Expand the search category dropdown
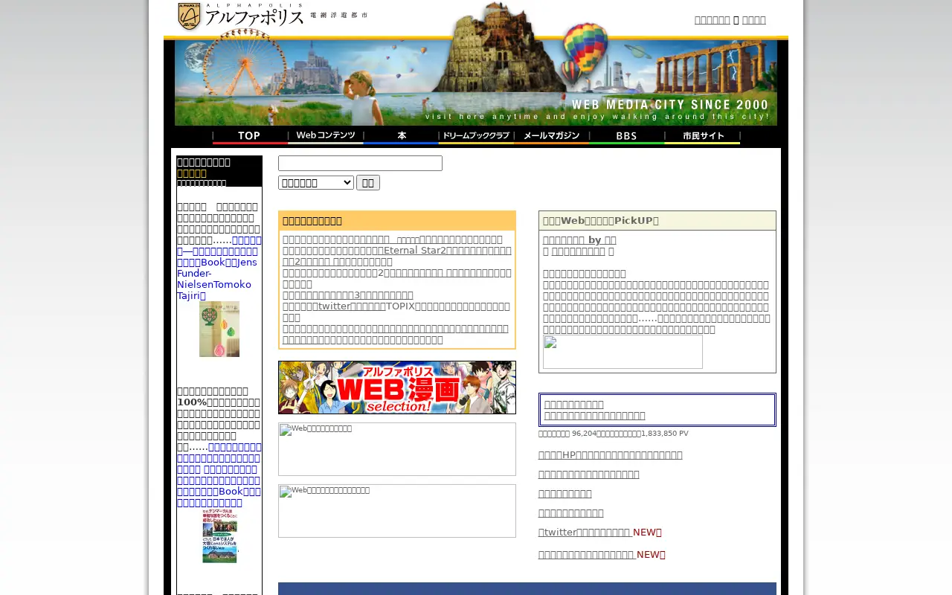The height and width of the screenshot is (595, 952). 316,182
